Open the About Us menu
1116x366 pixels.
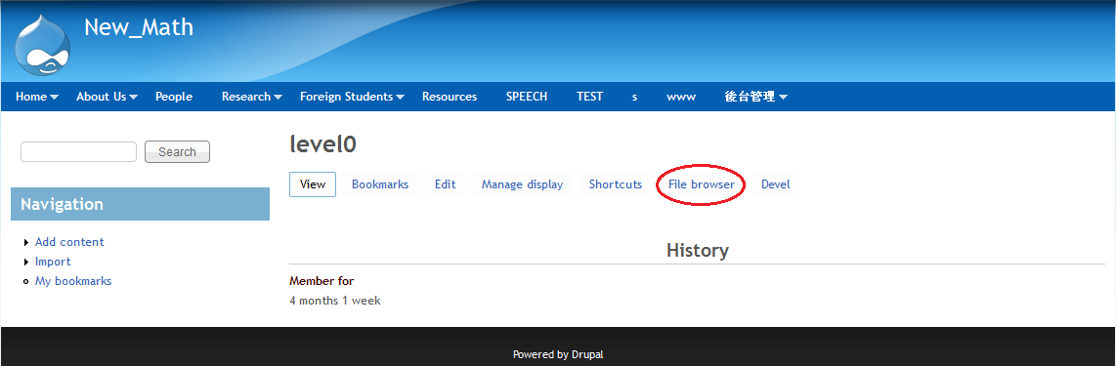click(x=101, y=97)
